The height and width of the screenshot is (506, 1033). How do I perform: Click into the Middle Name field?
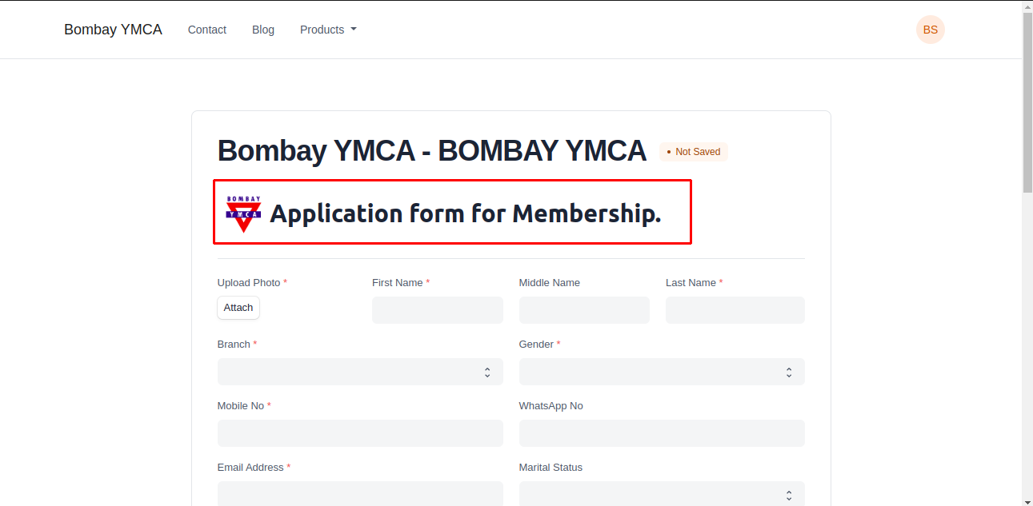click(584, 310)
